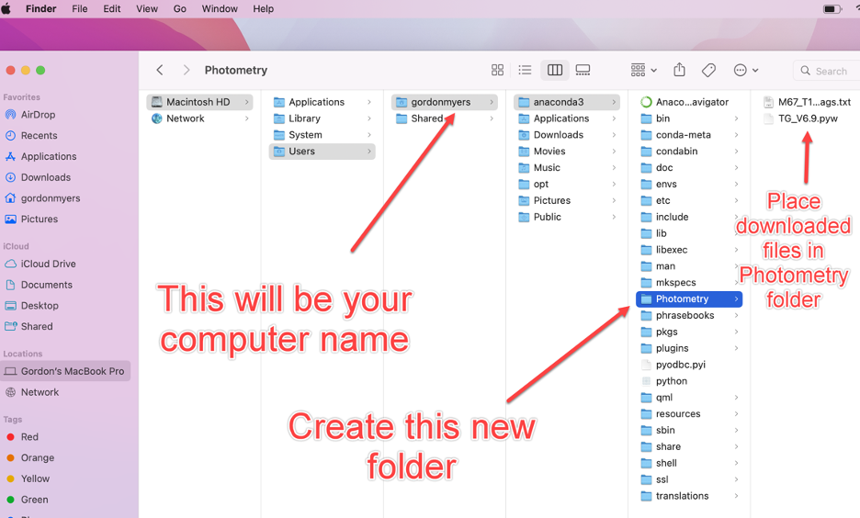860x518 pixels.
Task: Open Downloads in the sidebar
Action: click(x=45, y=177)
